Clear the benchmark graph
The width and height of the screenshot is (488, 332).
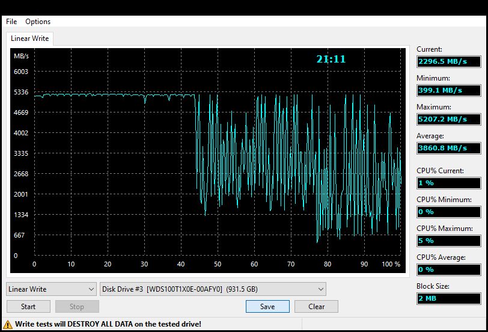tap(317, 306)
